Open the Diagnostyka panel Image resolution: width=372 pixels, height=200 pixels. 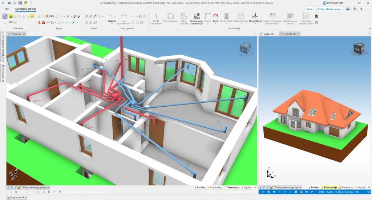coord(14,197)
